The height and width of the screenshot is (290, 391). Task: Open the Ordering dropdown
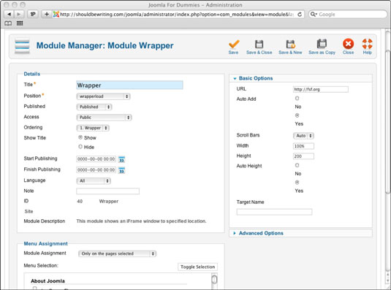click(x=93, y=128)
